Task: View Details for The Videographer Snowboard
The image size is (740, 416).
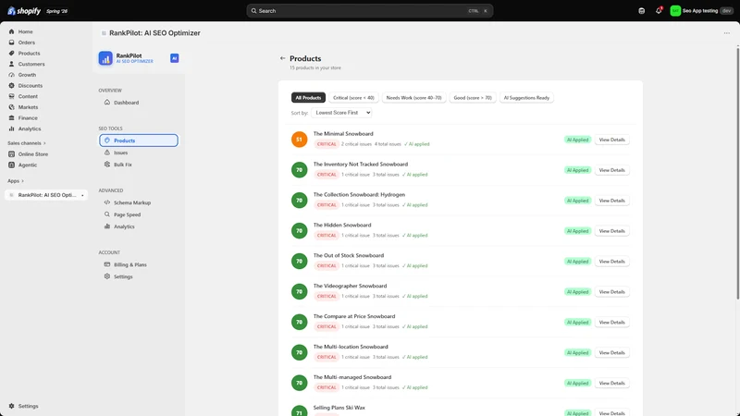Action: point(611,292)
